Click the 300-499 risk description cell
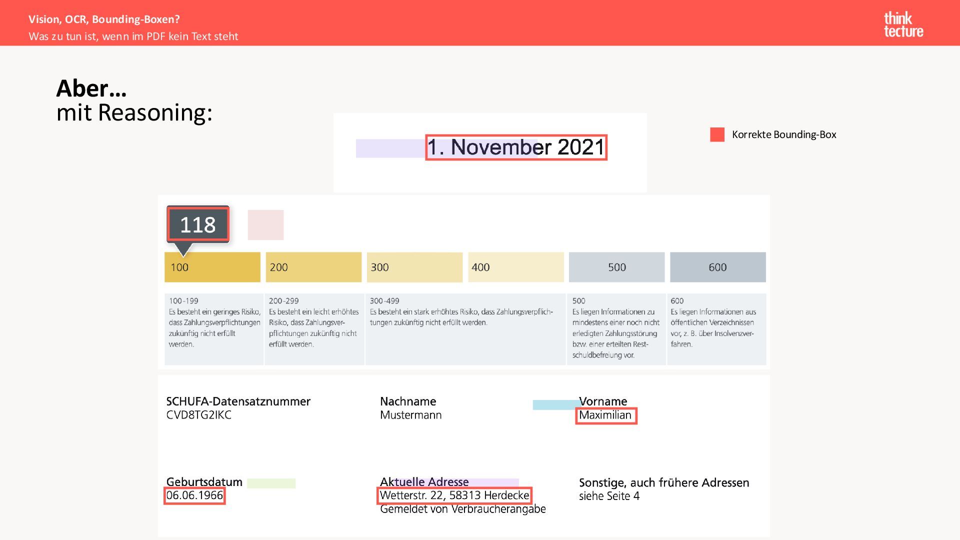 (x=465, y=328)
